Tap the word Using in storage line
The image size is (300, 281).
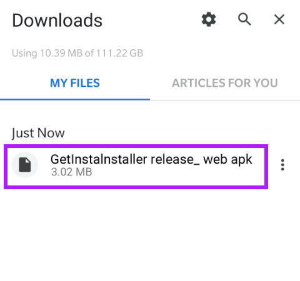coord(24,53)
